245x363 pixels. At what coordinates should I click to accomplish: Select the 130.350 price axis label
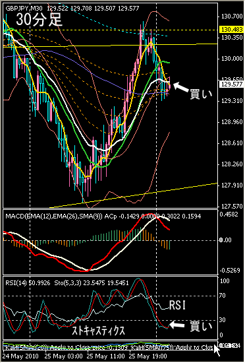(232, 38)
